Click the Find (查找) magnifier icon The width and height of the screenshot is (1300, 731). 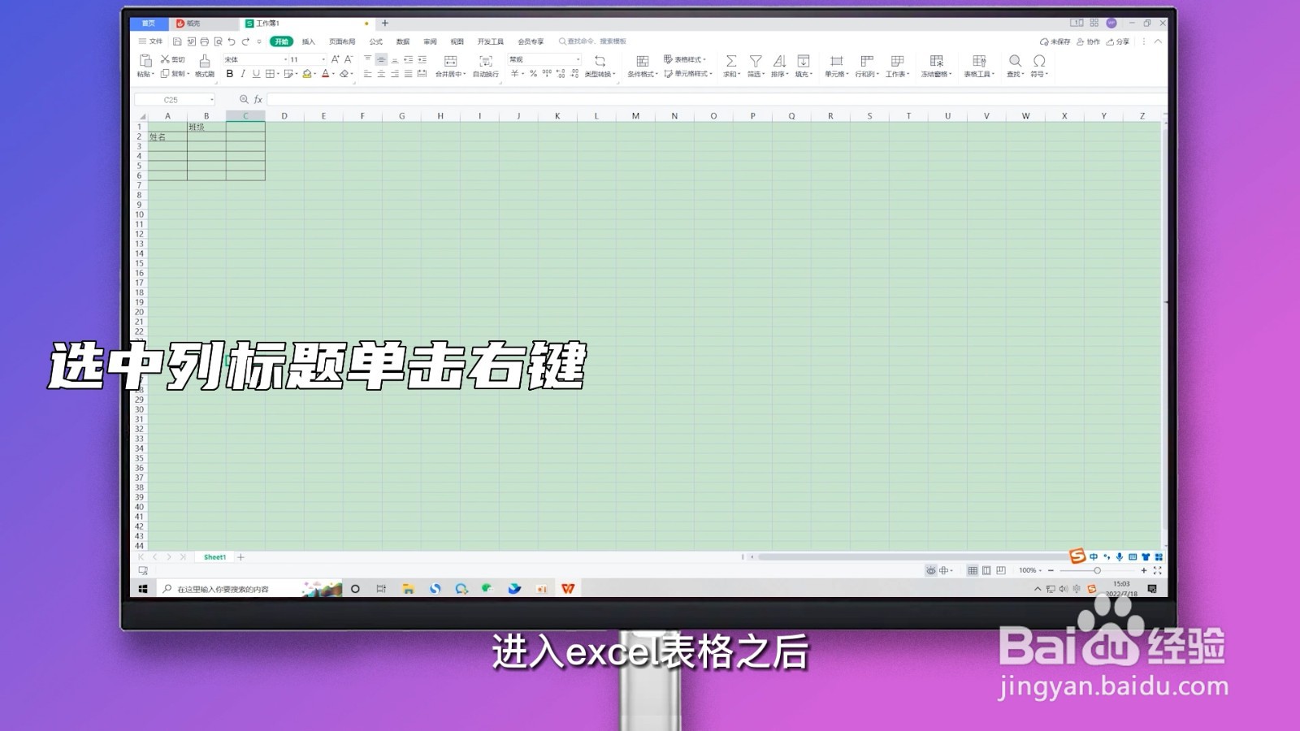(1015, 61)
